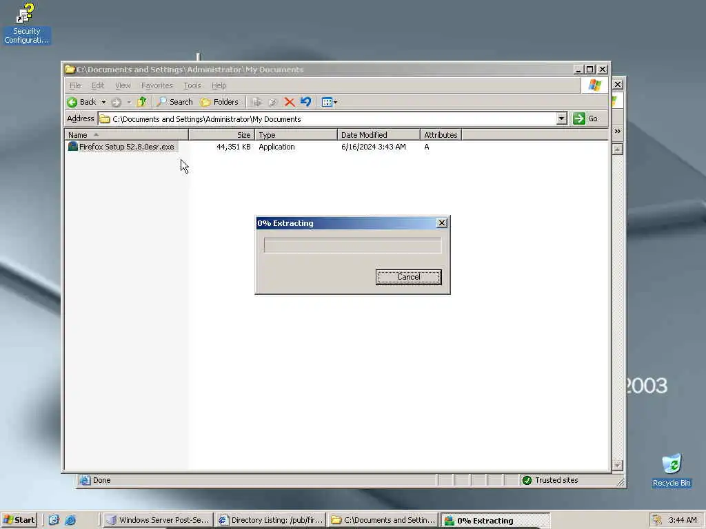
Task: Click the 44,351 KB size cell
Action: (x=233, y=147)
